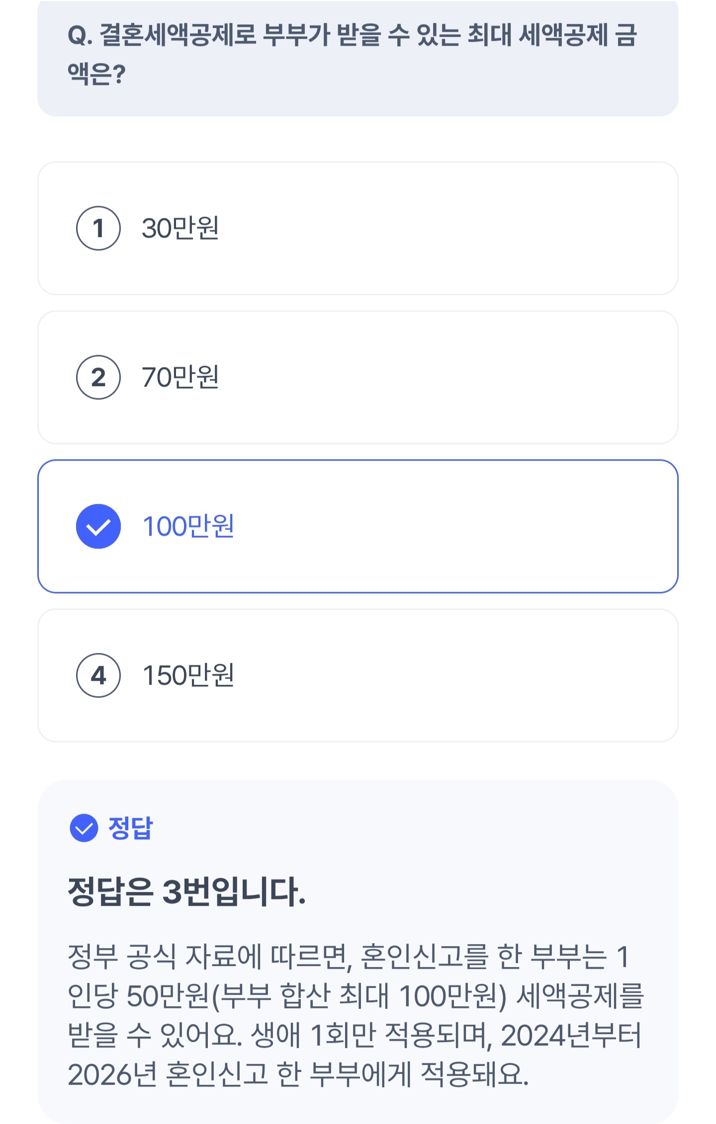716x1124 pixels.
Task: Click the circled number 4 icon
Action: click(x=98, y=675)
